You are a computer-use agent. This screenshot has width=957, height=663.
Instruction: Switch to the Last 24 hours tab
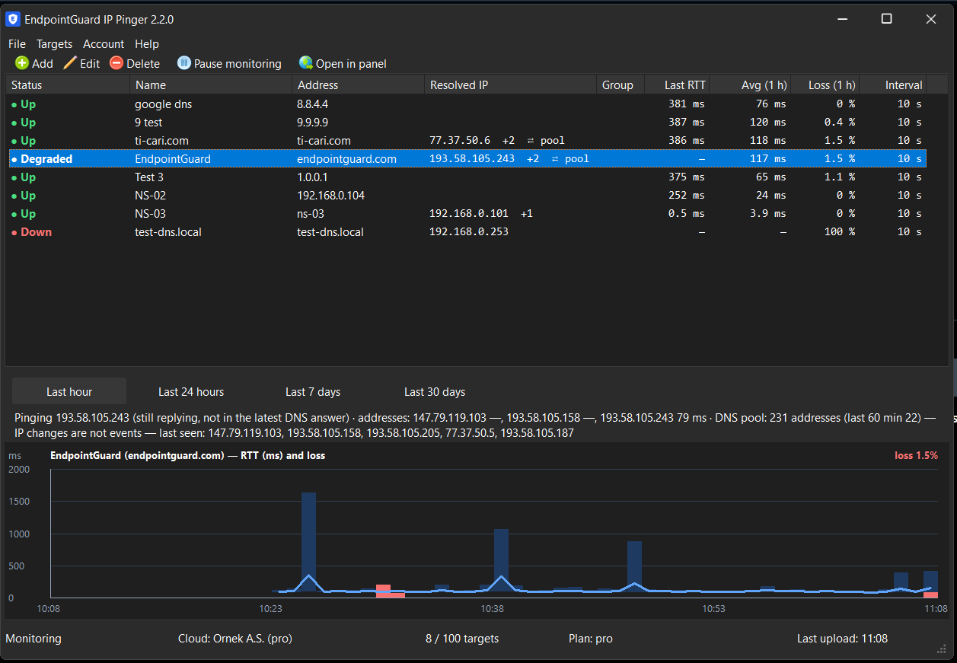pos(191,391)
